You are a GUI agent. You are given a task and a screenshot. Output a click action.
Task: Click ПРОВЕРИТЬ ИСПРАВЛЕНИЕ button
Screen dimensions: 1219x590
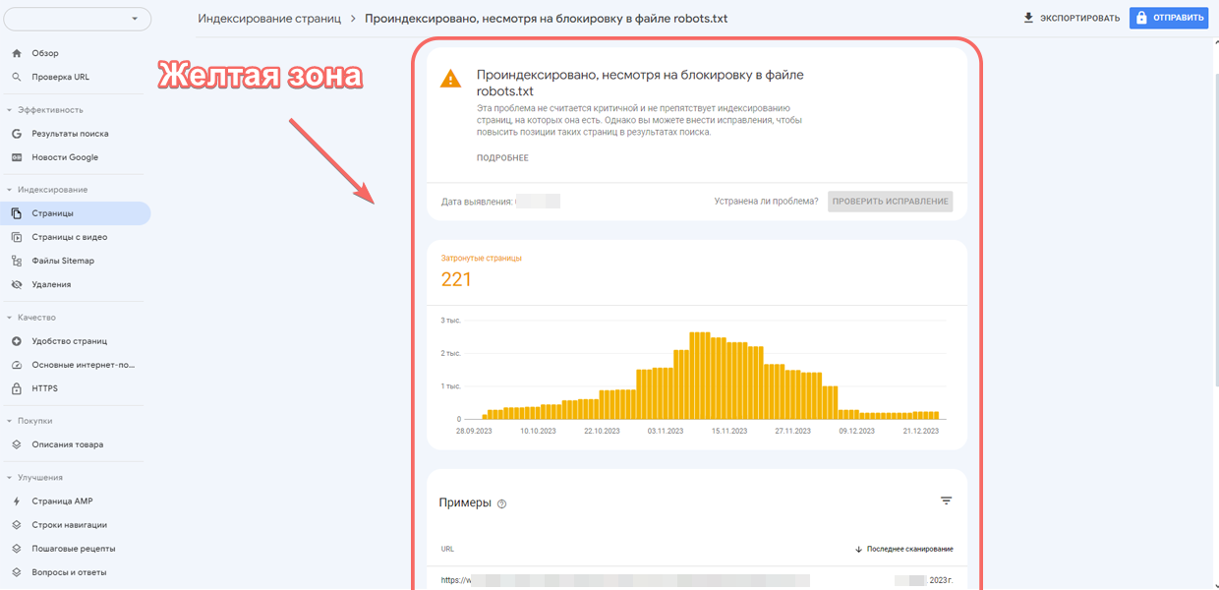[x=891, y=202]
